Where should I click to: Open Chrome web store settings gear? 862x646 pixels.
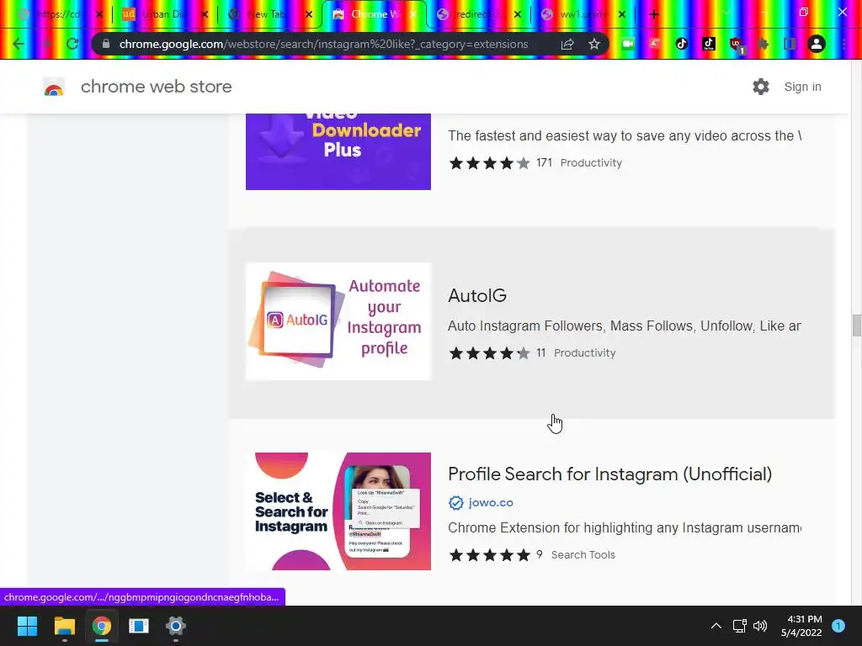(x=761, y=87)
